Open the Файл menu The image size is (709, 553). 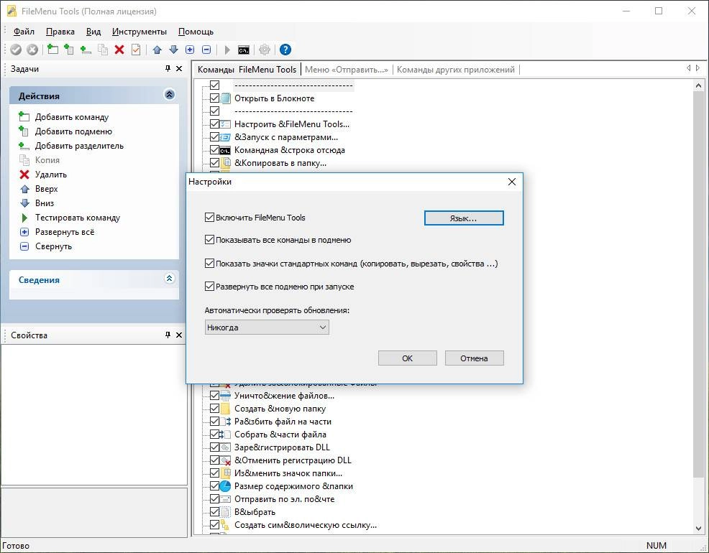pyautogui.click(x=24, y=32)
